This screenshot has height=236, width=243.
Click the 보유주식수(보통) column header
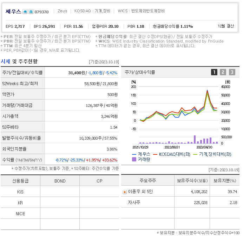point(192,180)
